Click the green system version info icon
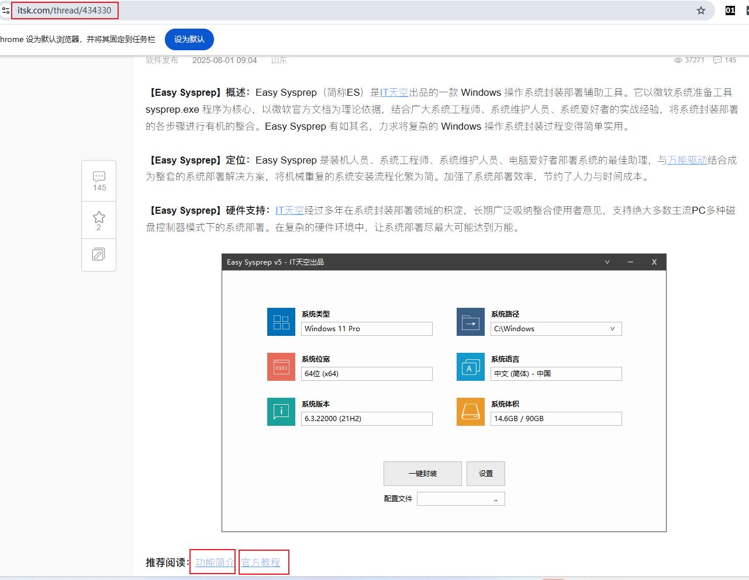Image resolution: width=749 pixels, height=580 pixels. click(x=281, y=412)
